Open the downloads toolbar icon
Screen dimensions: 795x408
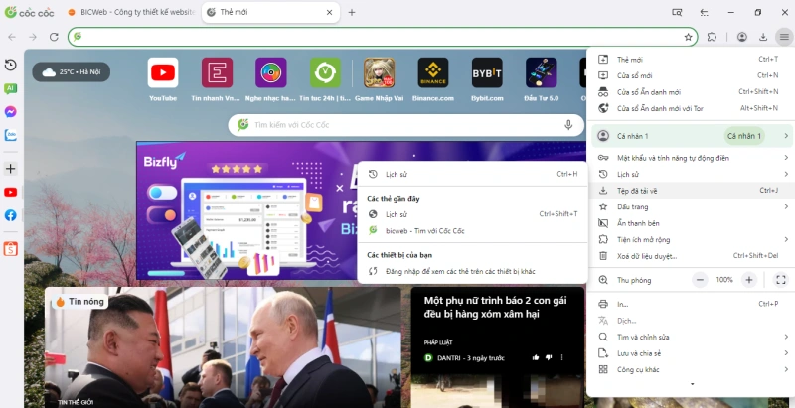[763, 37]
